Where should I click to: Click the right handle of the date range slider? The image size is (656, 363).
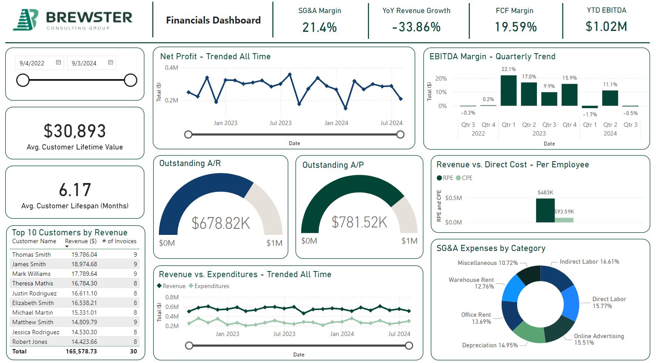(131, 80)
